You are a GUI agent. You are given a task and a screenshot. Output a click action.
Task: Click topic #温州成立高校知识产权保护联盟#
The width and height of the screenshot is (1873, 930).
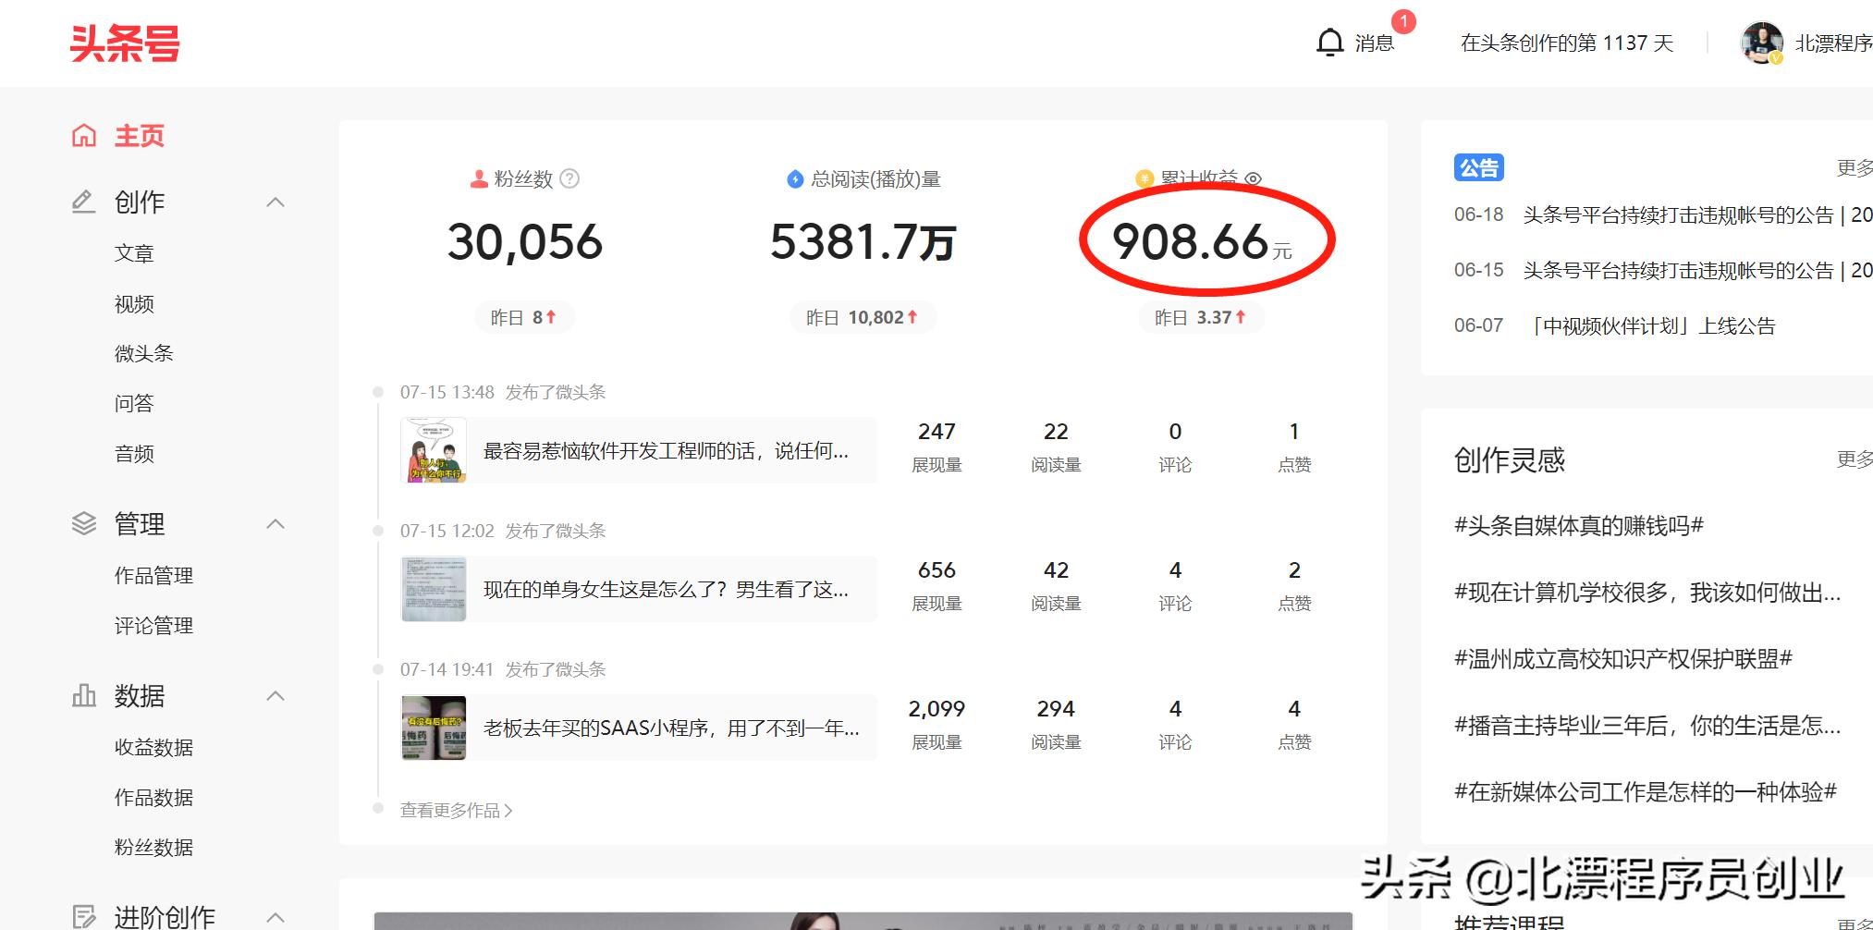tap(1623, 659)
